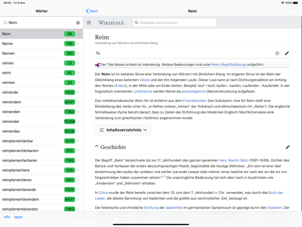Focus the Wörter search field
The height and width of the screenshot is (227, 302).
42,23
